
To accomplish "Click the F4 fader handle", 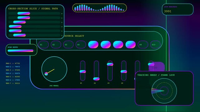I will pyautogui.click(x=124, y=72).
